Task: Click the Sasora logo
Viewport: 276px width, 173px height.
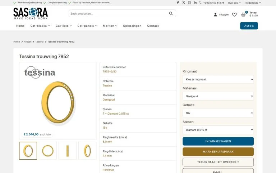Action: pyautogui.click(x=31, y=13)
